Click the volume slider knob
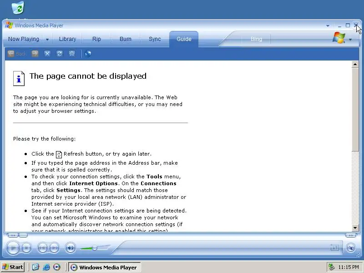Image resolution: width=364 pixels, height=273 pixels. tap(95, 248)
